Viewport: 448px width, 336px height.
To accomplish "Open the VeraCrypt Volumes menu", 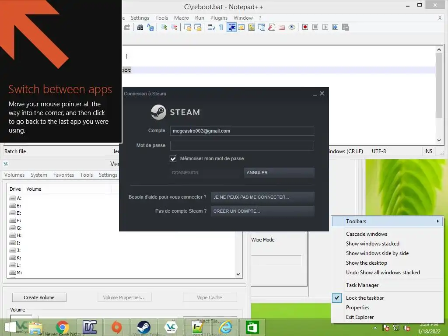I will 14,175.
